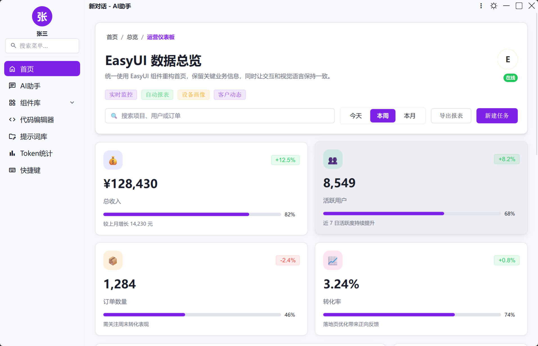Click the purple 张 user avatar
Screen dimensions: 538x346
coord(42,16)
